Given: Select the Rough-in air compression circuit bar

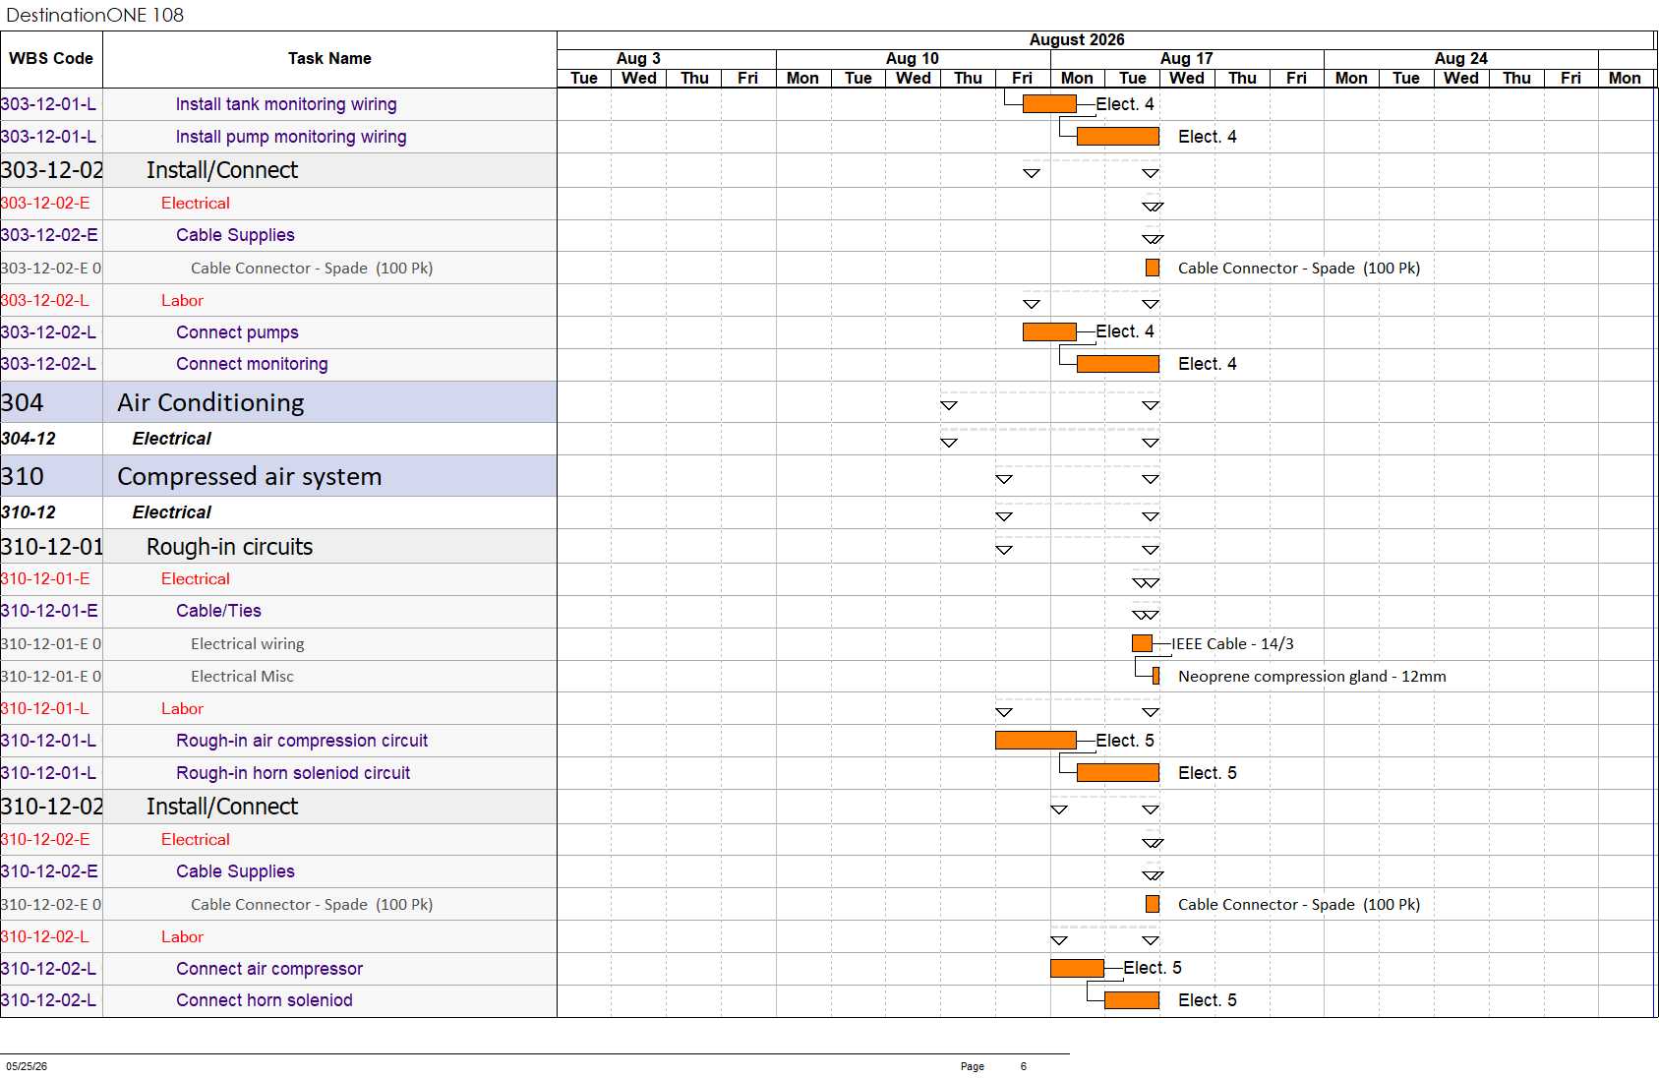Looking at the screenshot, I should click(1036, 741).
